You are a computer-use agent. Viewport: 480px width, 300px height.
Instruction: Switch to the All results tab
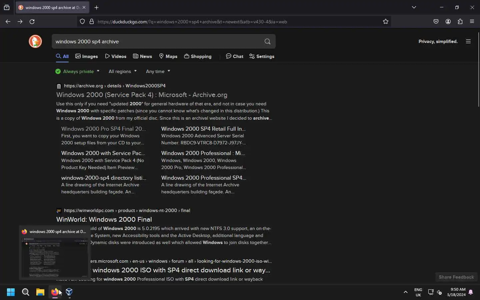(62, 56)
